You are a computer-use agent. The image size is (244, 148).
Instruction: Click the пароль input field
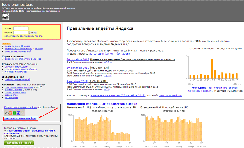[21, 32]
